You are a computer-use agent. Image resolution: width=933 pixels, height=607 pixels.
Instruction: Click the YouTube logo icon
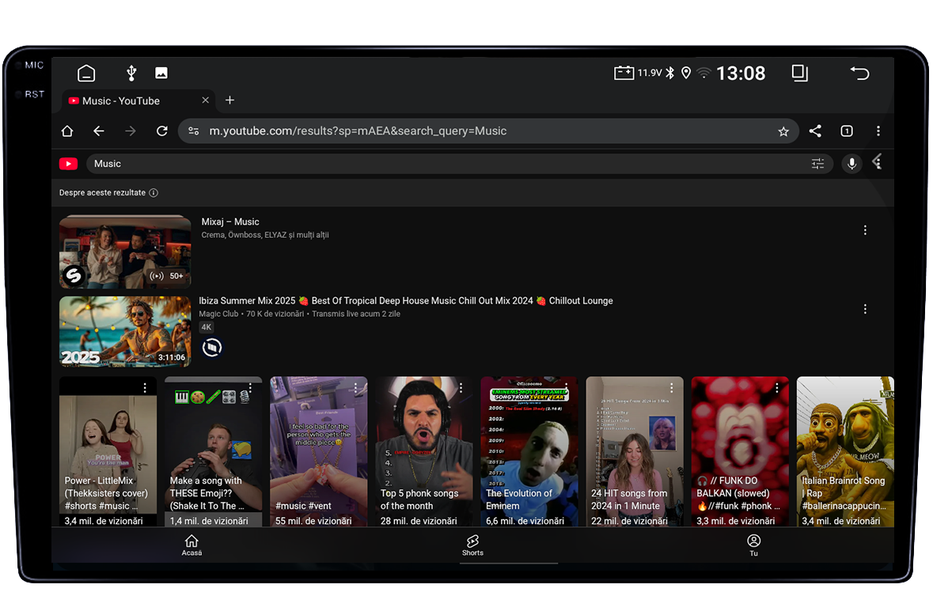(68, 164)
